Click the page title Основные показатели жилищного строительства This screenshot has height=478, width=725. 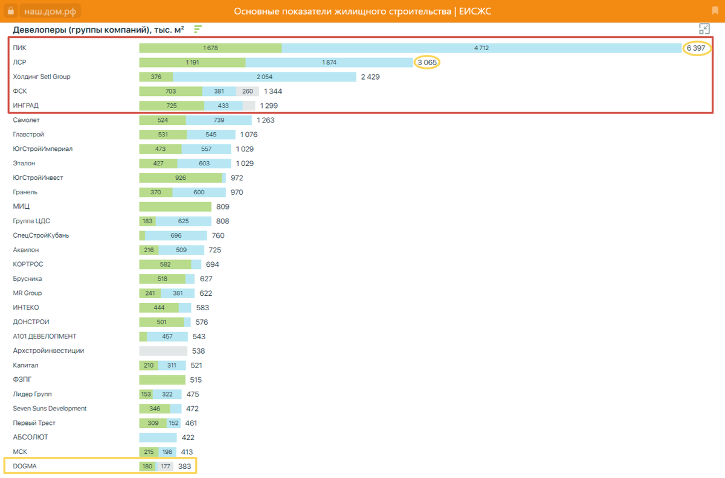coord(343,11)
